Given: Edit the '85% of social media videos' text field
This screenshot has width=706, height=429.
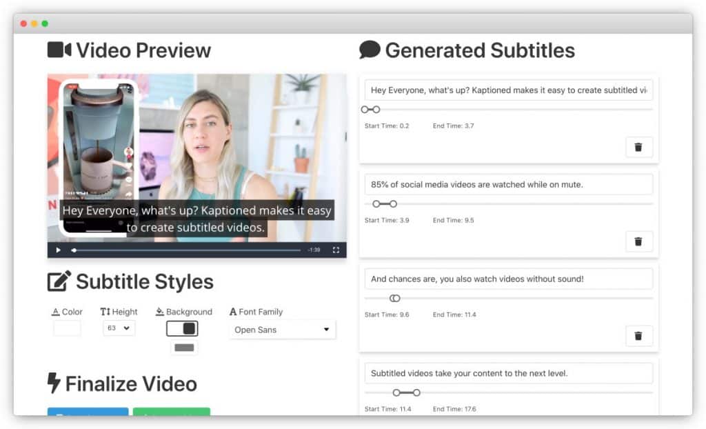Looking at the screenshot, I should tap(508, 184).
